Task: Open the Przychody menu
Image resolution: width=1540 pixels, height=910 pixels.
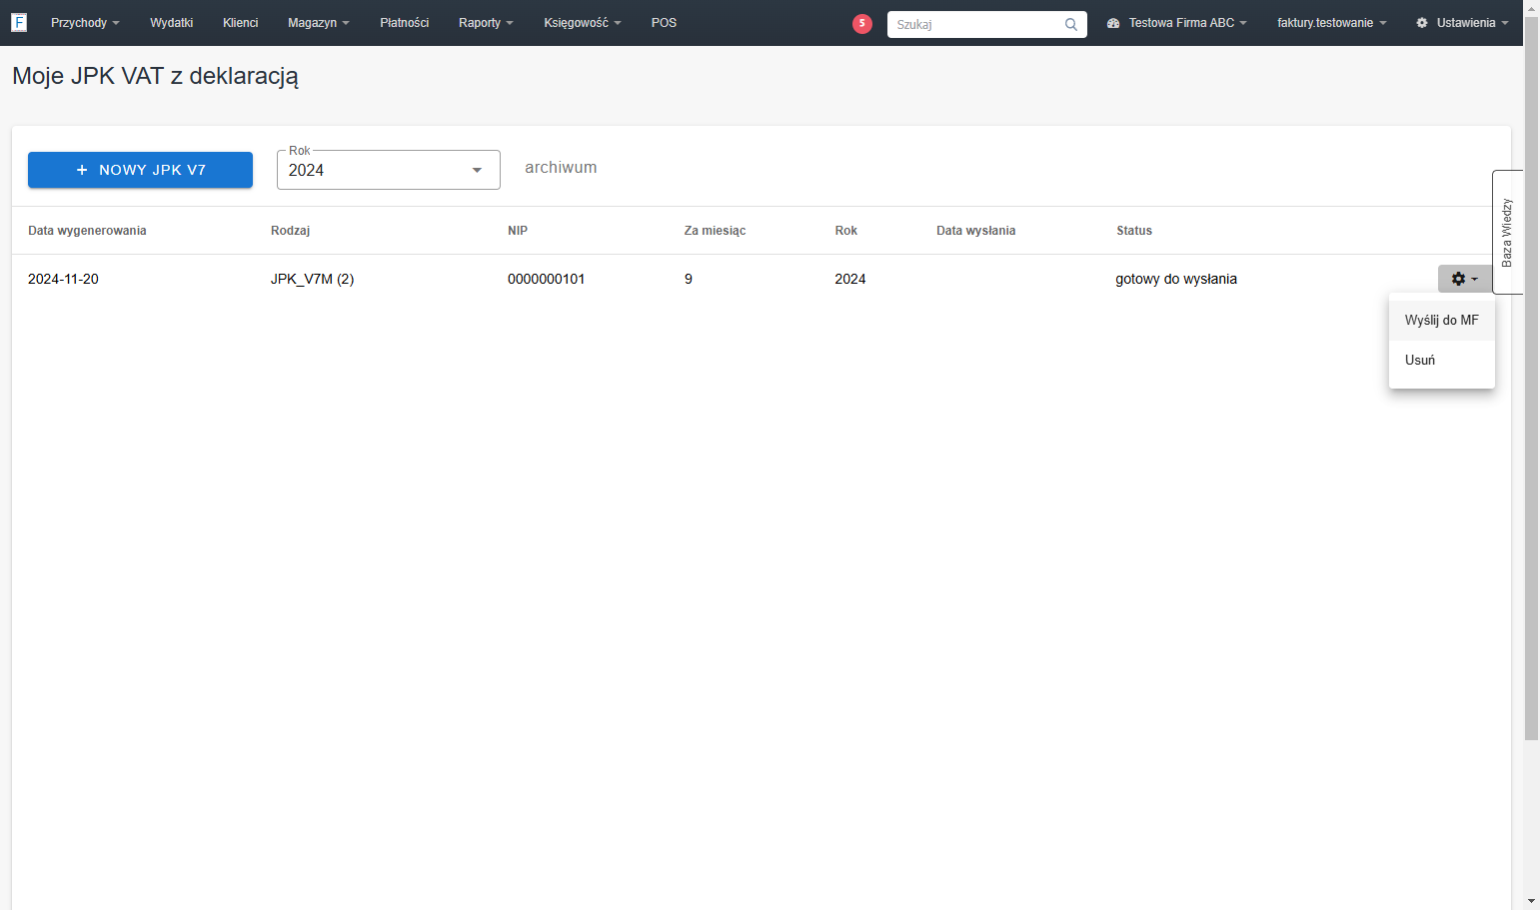Action: pyautogui.click(x=85, y=23)
